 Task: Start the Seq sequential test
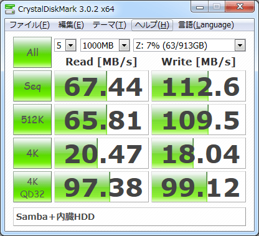pyautogui.click(x=32, y=86)
